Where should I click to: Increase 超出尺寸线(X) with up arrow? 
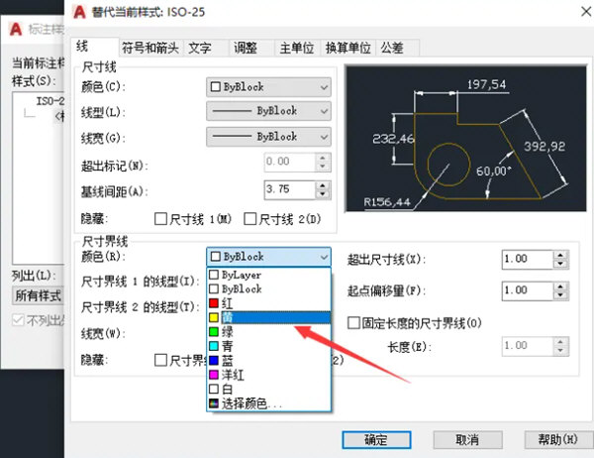561,255
